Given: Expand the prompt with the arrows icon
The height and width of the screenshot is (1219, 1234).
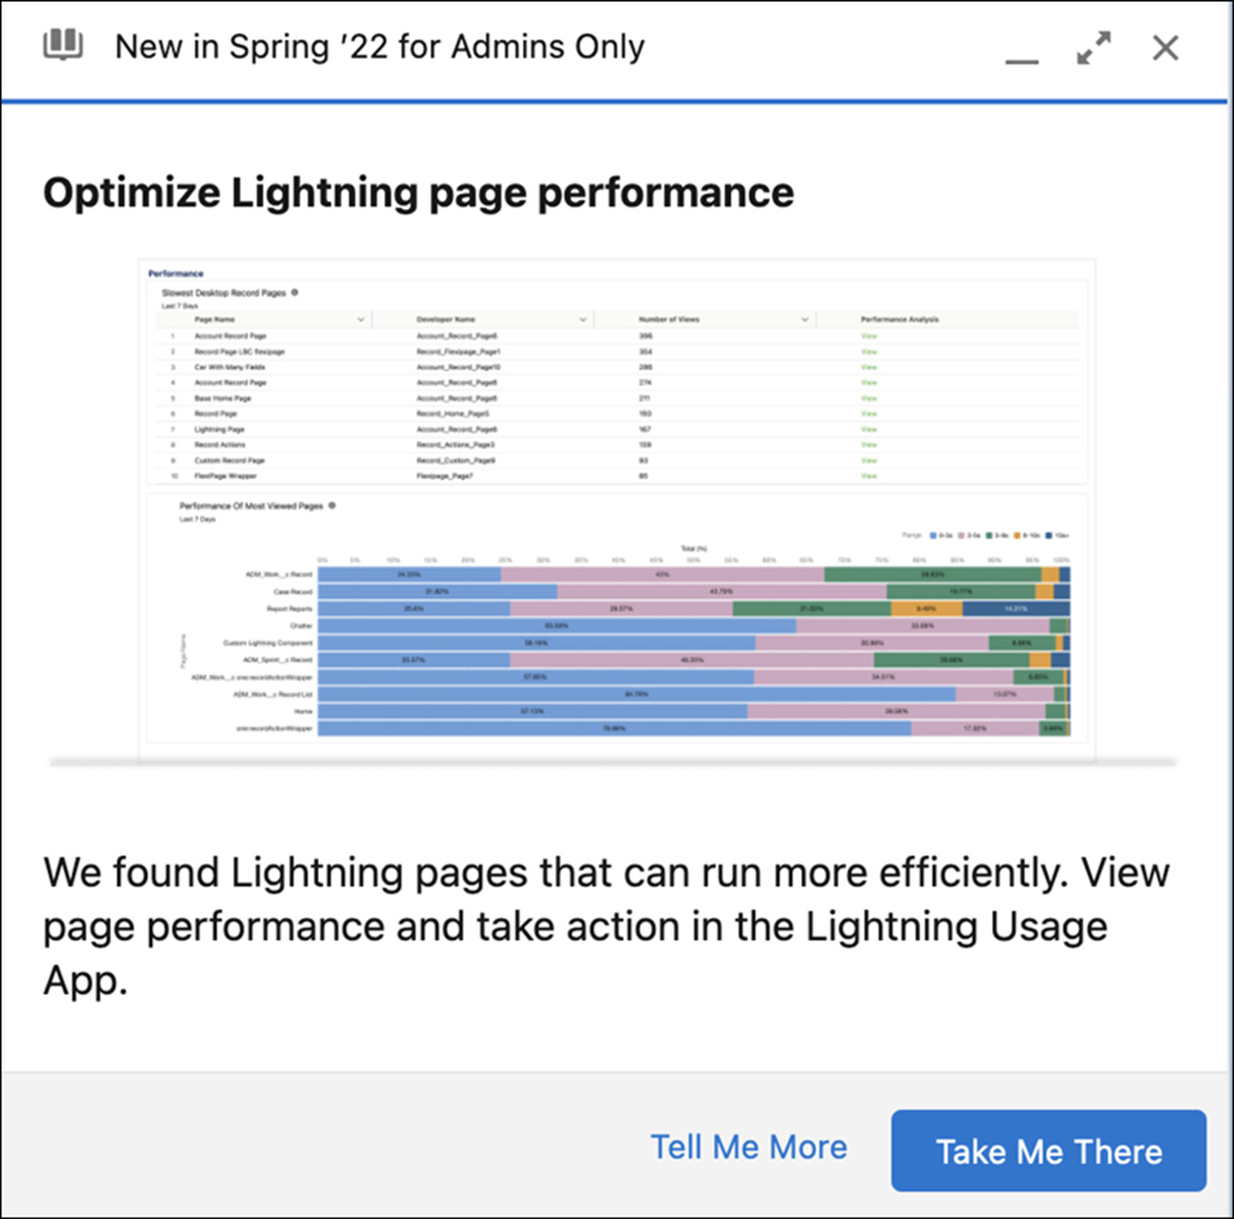Looking at the screenshot, I should click(1094, 47).
